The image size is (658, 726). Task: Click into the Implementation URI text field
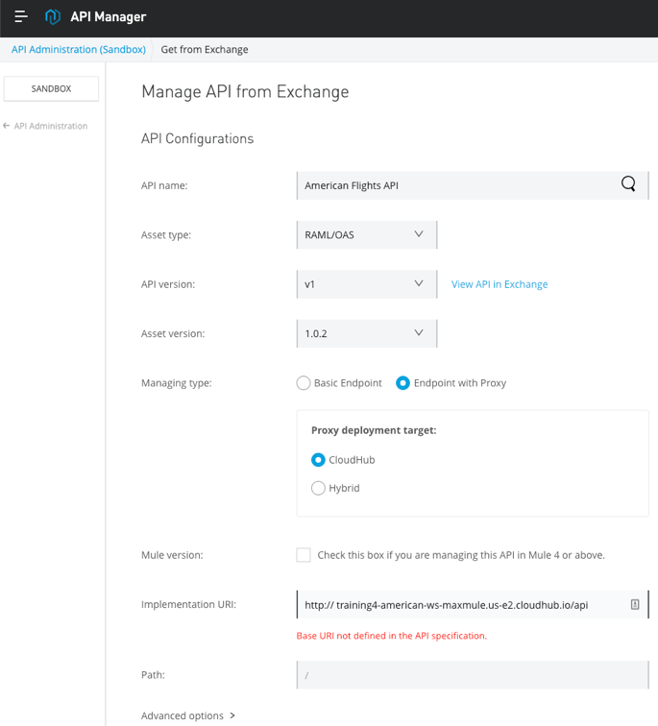(x=463, y=604)
